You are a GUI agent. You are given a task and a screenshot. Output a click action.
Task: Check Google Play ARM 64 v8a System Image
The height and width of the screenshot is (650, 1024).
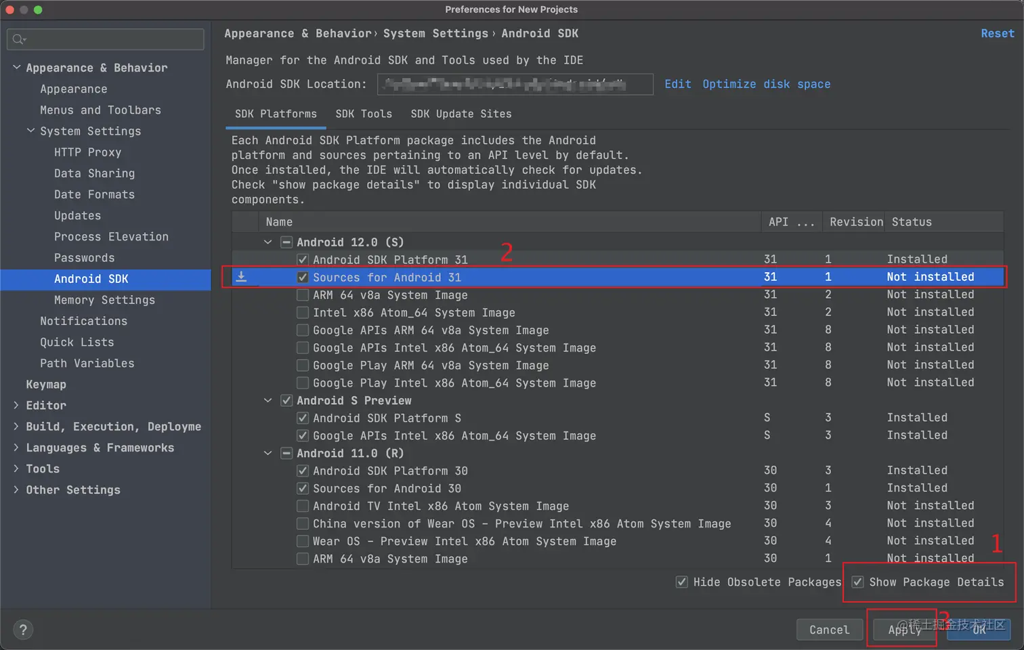coord(303,365)
